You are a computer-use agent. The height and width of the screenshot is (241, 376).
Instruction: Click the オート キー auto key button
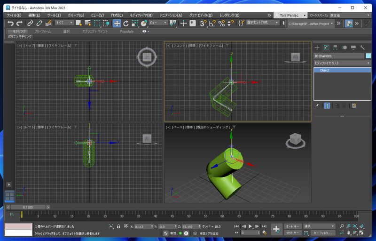292,226
